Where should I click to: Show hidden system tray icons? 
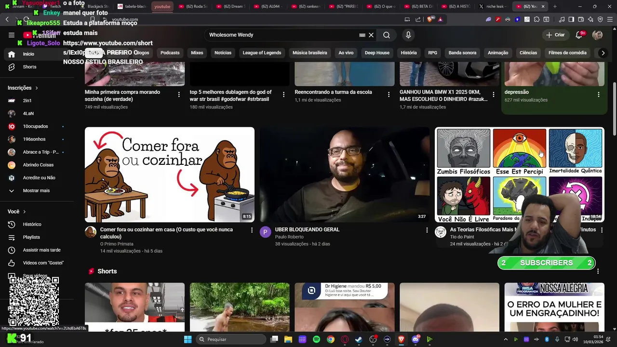tap(505, 339)
